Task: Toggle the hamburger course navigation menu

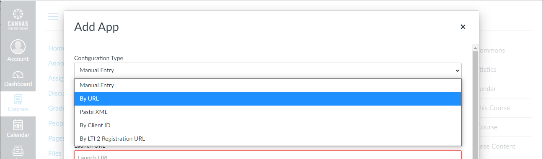Action: [53, 16]
